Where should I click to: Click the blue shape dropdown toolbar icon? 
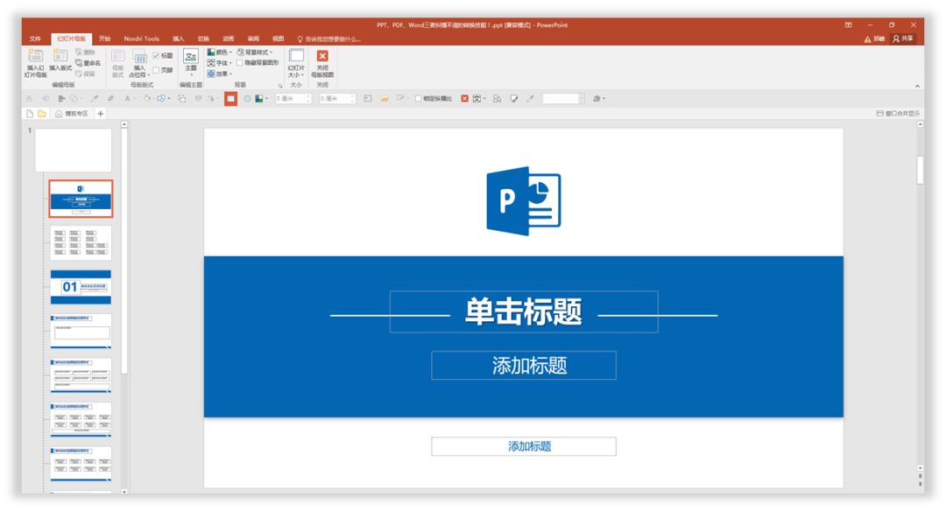[x=163, y=98]
